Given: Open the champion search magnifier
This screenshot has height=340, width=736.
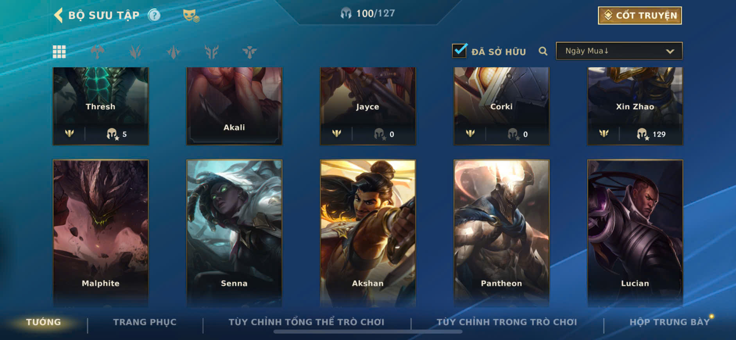Looking at the screenshot, I should tap(543, 51).
